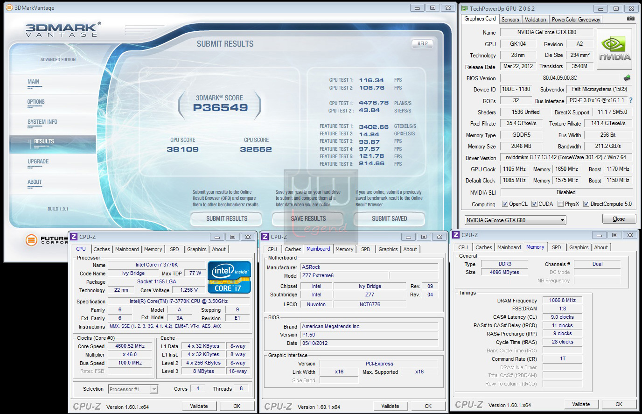The image size is (642, 414).
Task: Click OK in the CPU-Z Memory window
Action: point(619,404)
